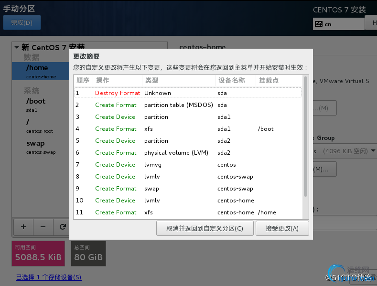Select row 7 lvmvg centos
Screen dimensions: 377x286
pyautogui.click(x=188, y=165)
